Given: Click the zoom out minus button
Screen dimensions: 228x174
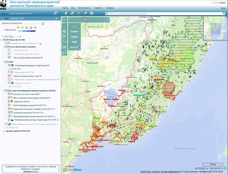Looking at the screenshot, I should 70,20.
